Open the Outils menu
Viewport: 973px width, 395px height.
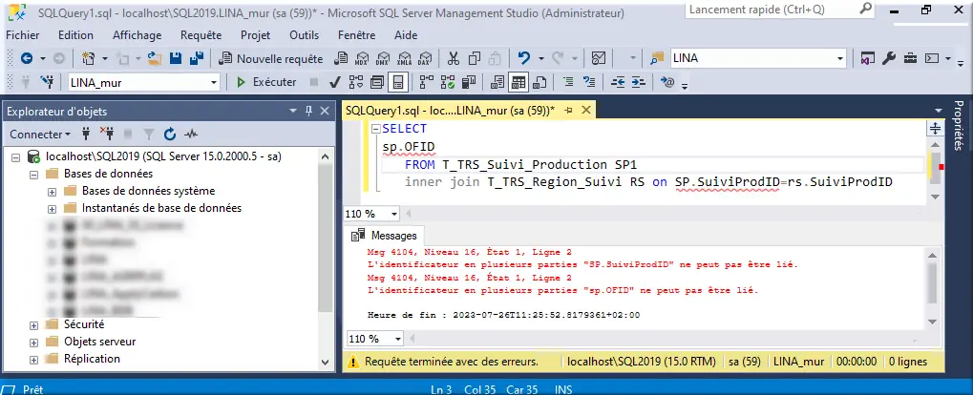(304, 35)
